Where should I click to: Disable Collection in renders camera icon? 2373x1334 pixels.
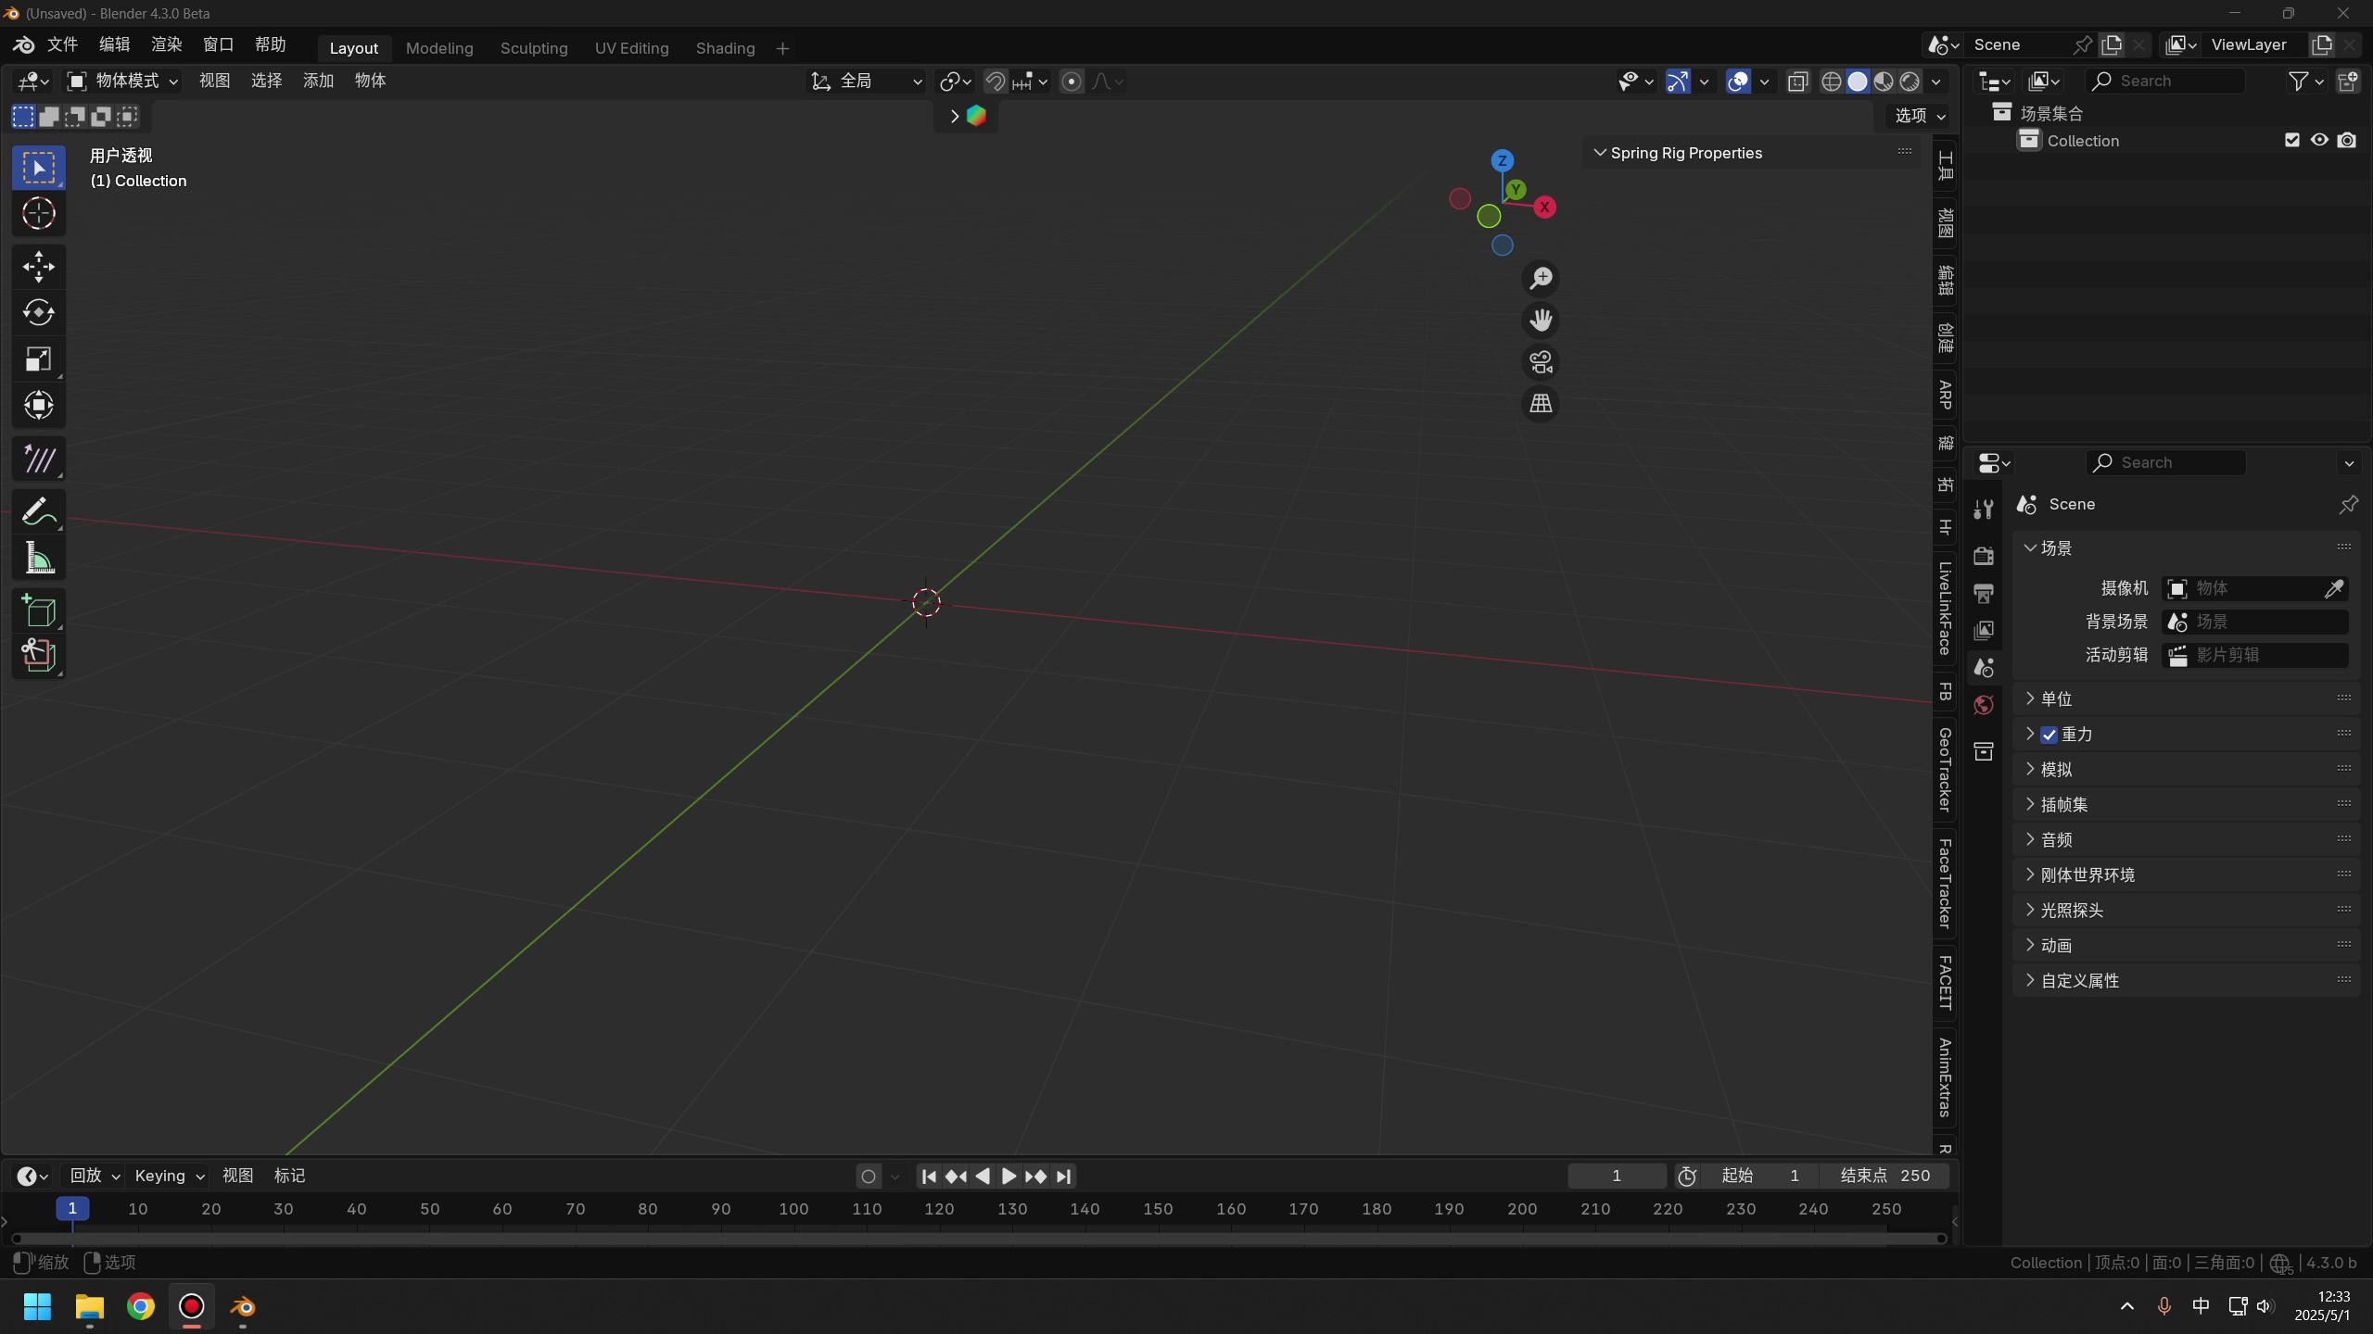click(x=2347, y=140)
